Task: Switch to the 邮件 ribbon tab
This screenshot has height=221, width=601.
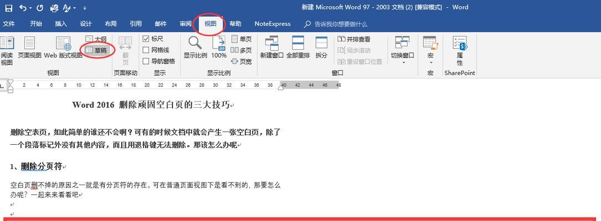Action: coord(161,24)
